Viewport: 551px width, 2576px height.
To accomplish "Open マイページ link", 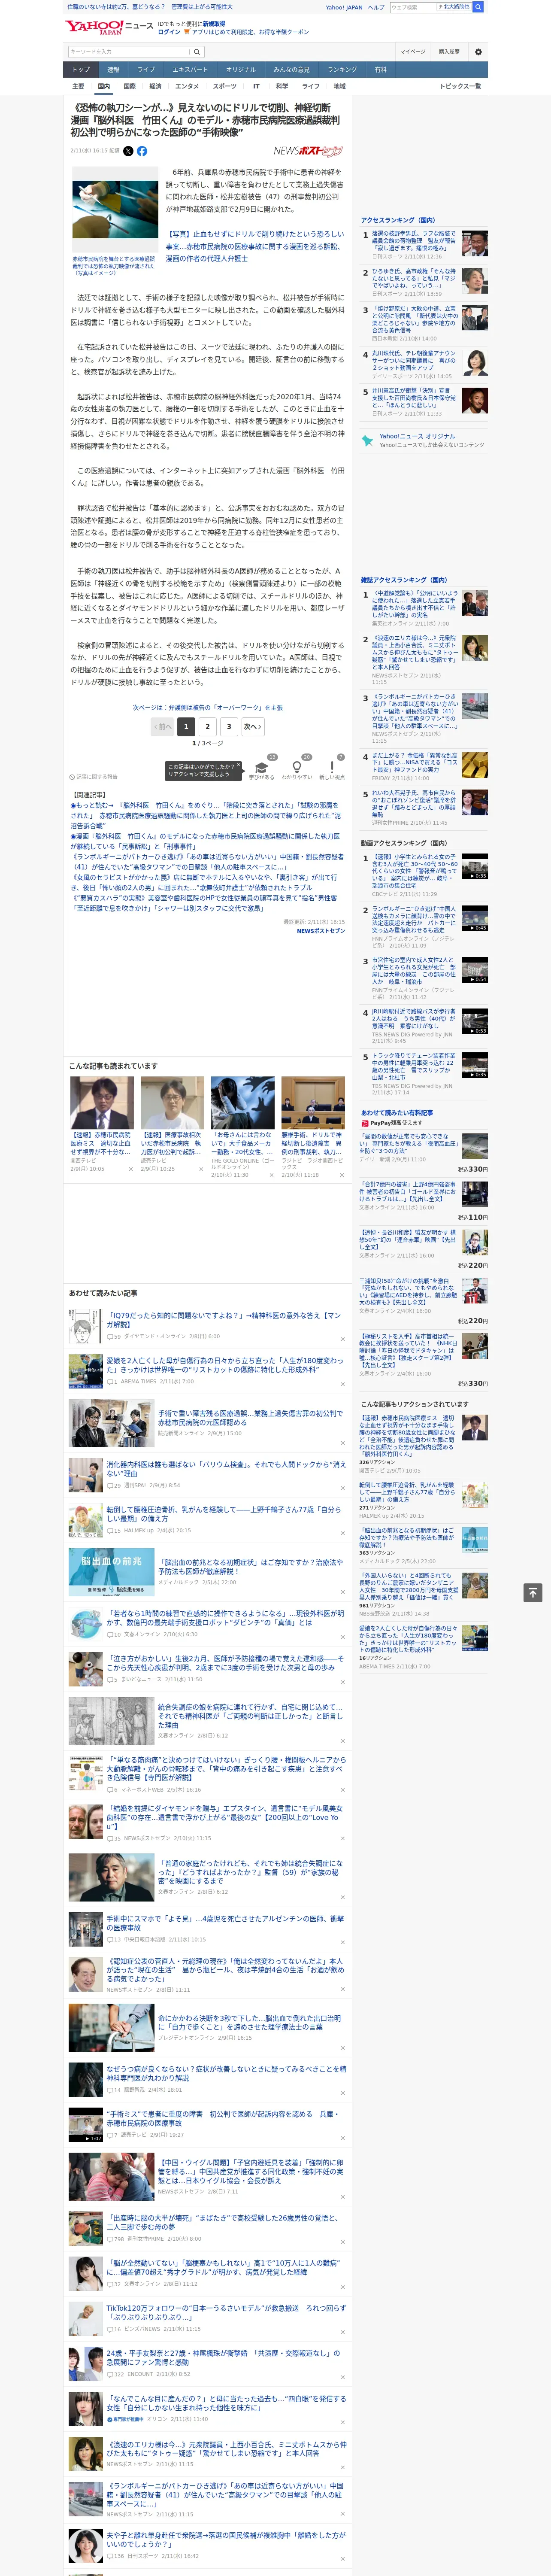I will (413, 51).
